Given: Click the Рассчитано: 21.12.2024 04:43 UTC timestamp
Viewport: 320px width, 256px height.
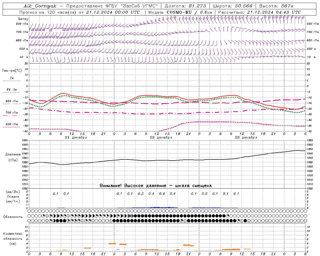Looking at the screenshot, I should (259, 12).
